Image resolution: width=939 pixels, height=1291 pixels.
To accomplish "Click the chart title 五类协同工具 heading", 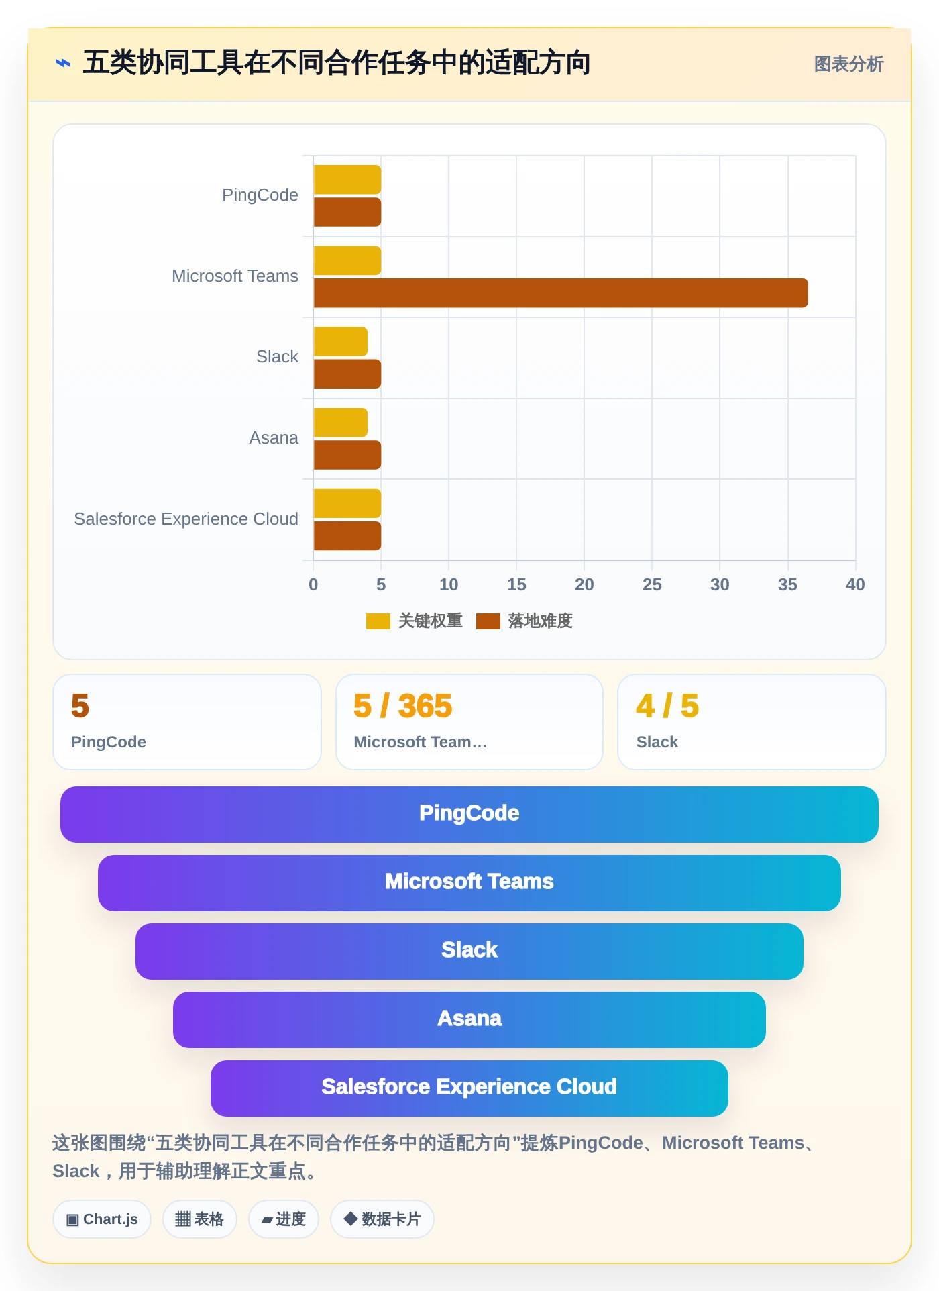I will [337, 63].
